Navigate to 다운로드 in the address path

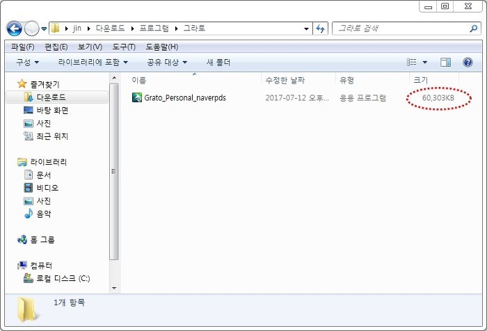click(x=110, y=29)
